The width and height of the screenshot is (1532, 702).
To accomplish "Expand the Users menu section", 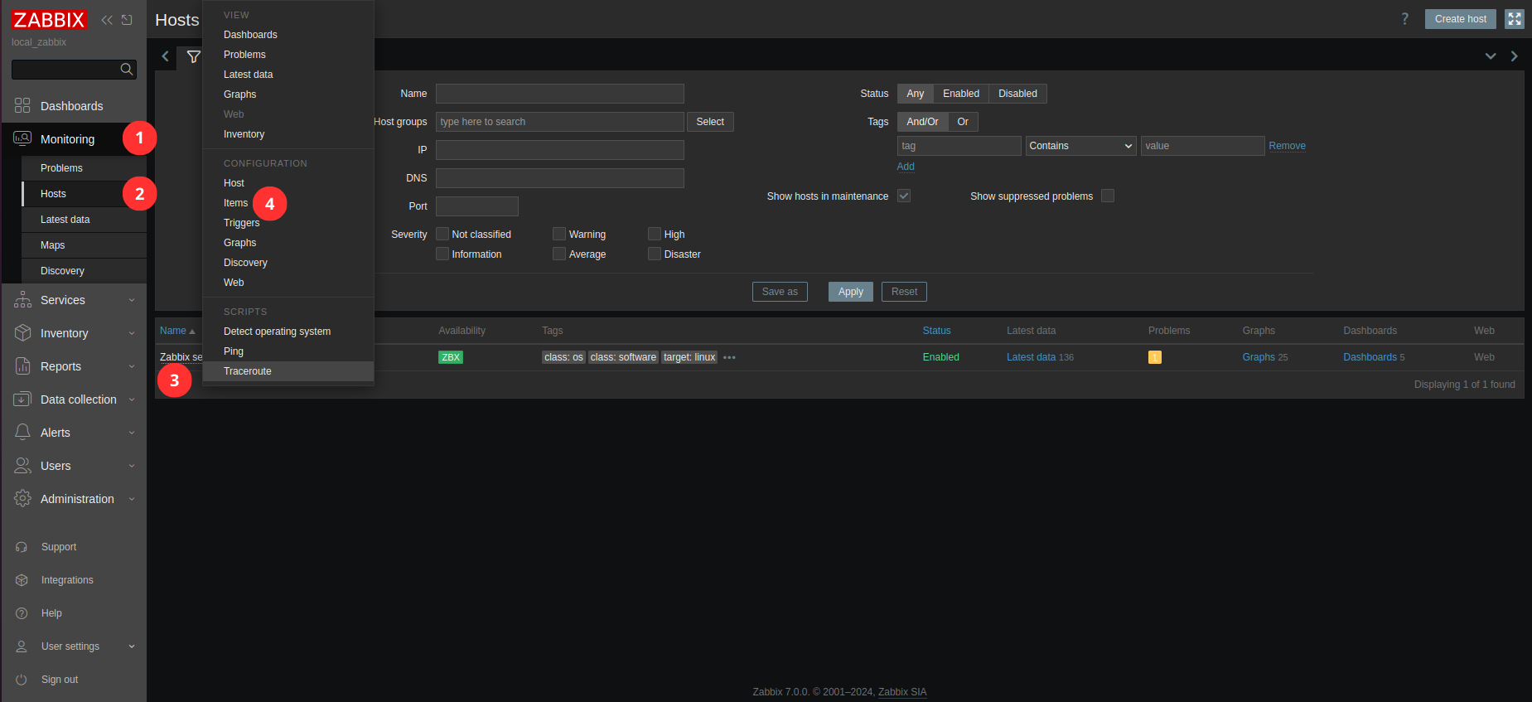I will [x=132, y=466].
